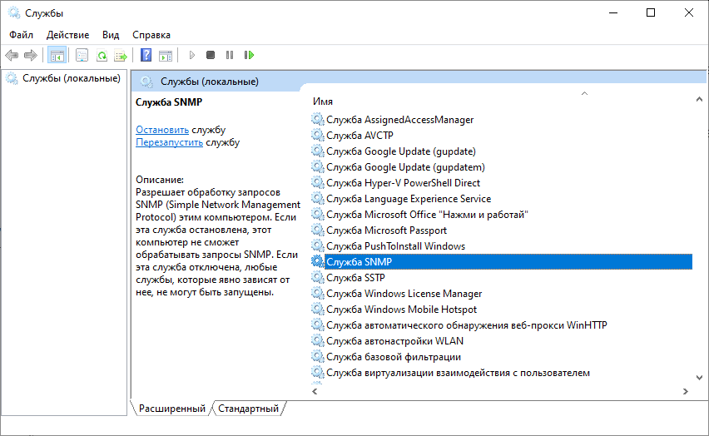Switch to the Стандартный tab

coord(250,409)
